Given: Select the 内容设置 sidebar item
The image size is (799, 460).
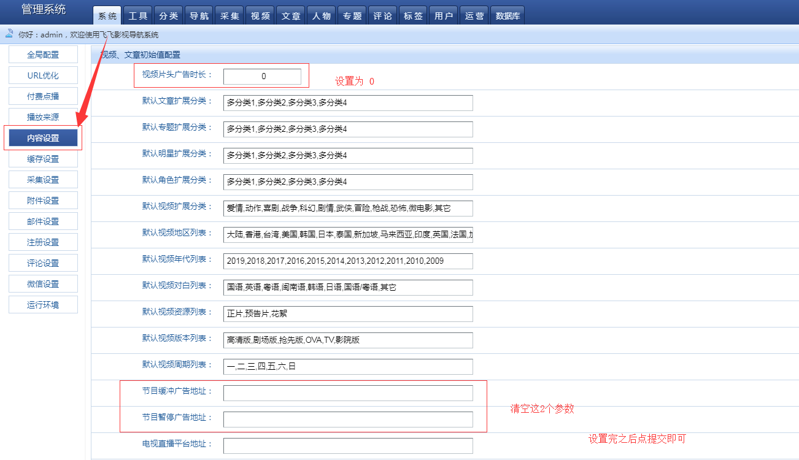Looking at the screenshot, I should click(x=43, y=138).
